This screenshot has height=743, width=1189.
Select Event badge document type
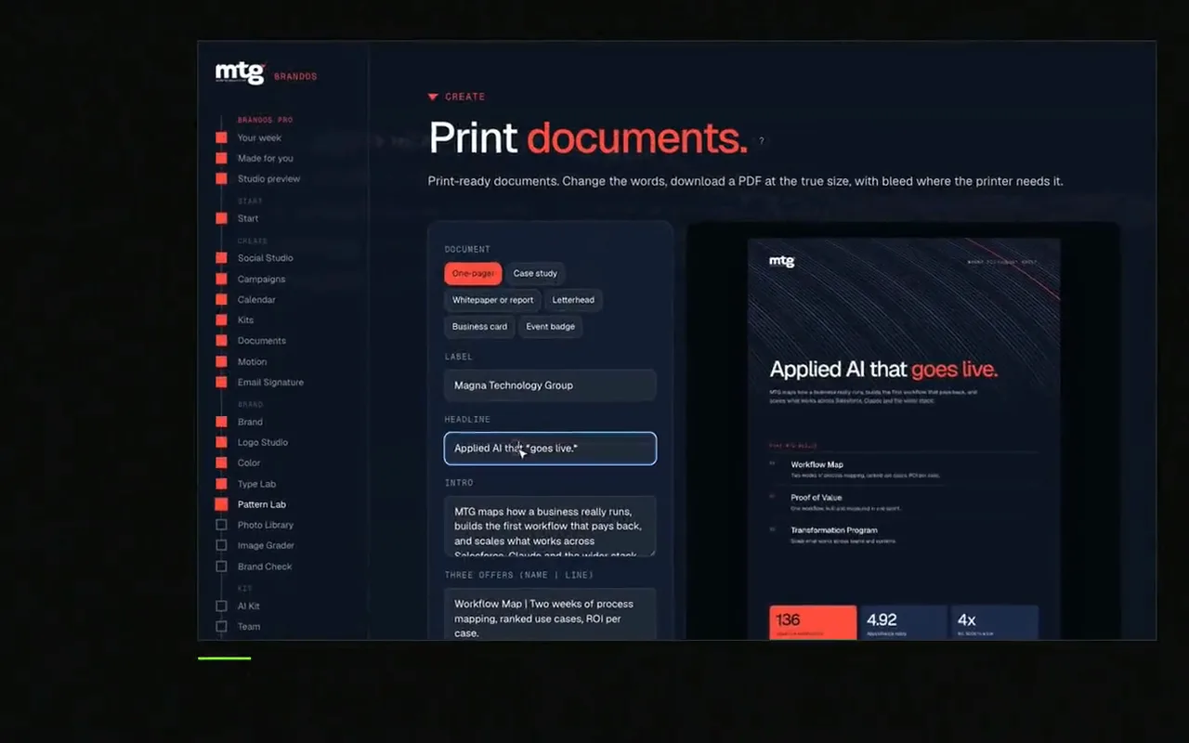[x=551, y=326]
